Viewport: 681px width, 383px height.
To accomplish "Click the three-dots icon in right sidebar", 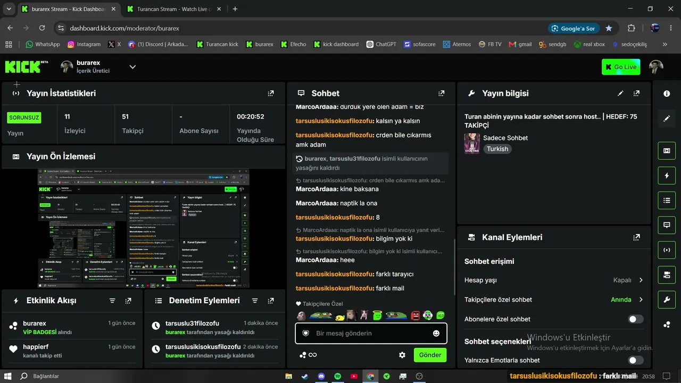I will pyautogui.click(x=667, y=324).
